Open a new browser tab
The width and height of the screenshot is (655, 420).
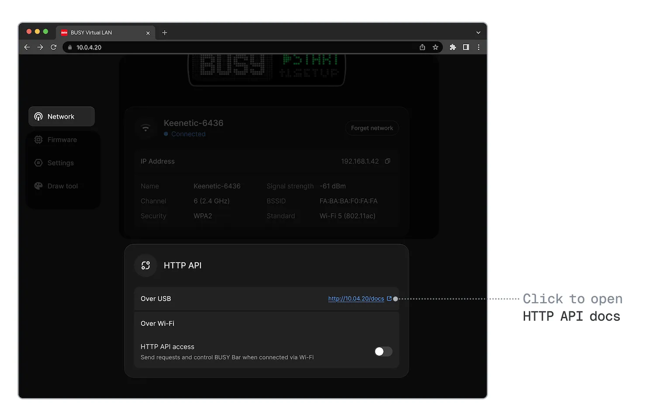click(165, 33)
